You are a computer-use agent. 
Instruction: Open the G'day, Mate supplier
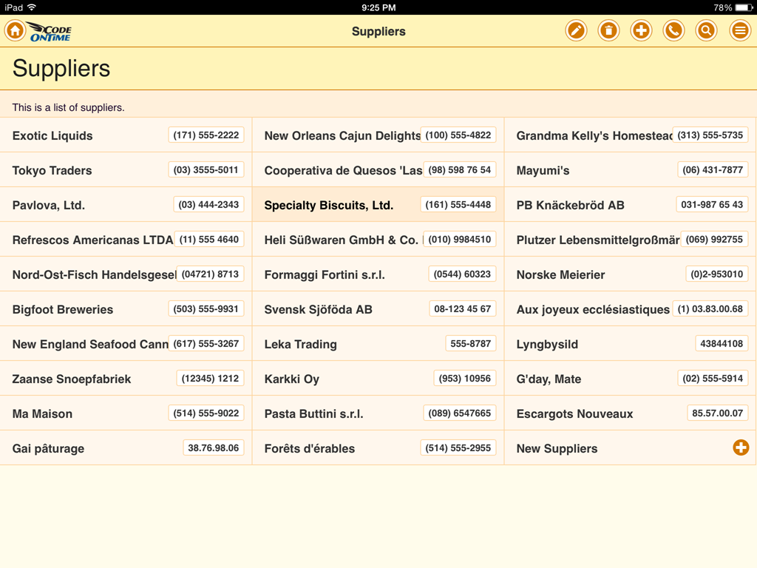549,379
